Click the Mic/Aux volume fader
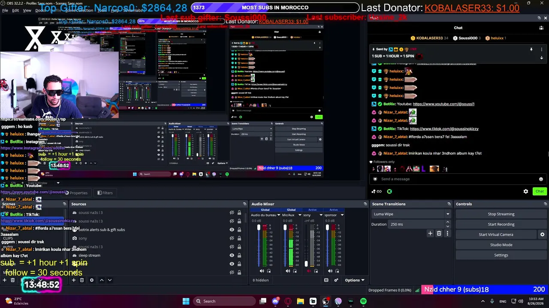The width and height of the screenshot is (549, 308). (x=285, y=228)
